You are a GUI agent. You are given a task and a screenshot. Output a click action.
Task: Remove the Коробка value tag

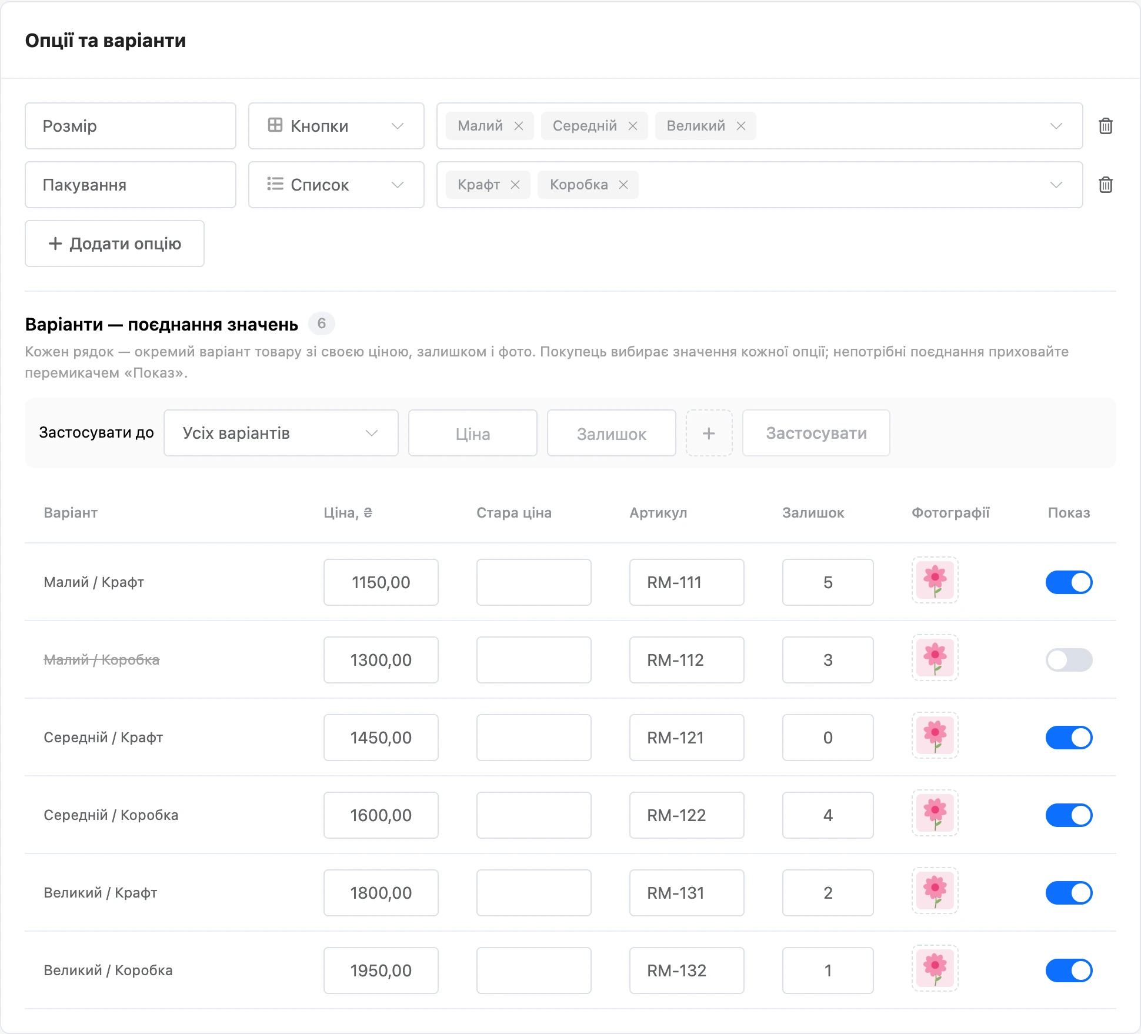[623, 185]
